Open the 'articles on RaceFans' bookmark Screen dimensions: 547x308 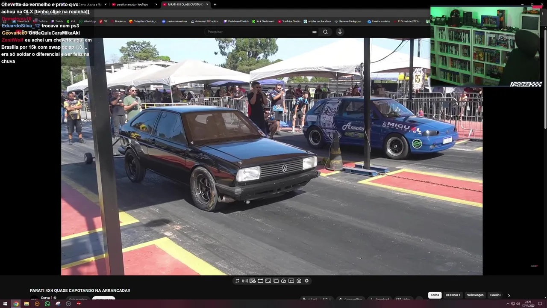[x=318, y=21]
